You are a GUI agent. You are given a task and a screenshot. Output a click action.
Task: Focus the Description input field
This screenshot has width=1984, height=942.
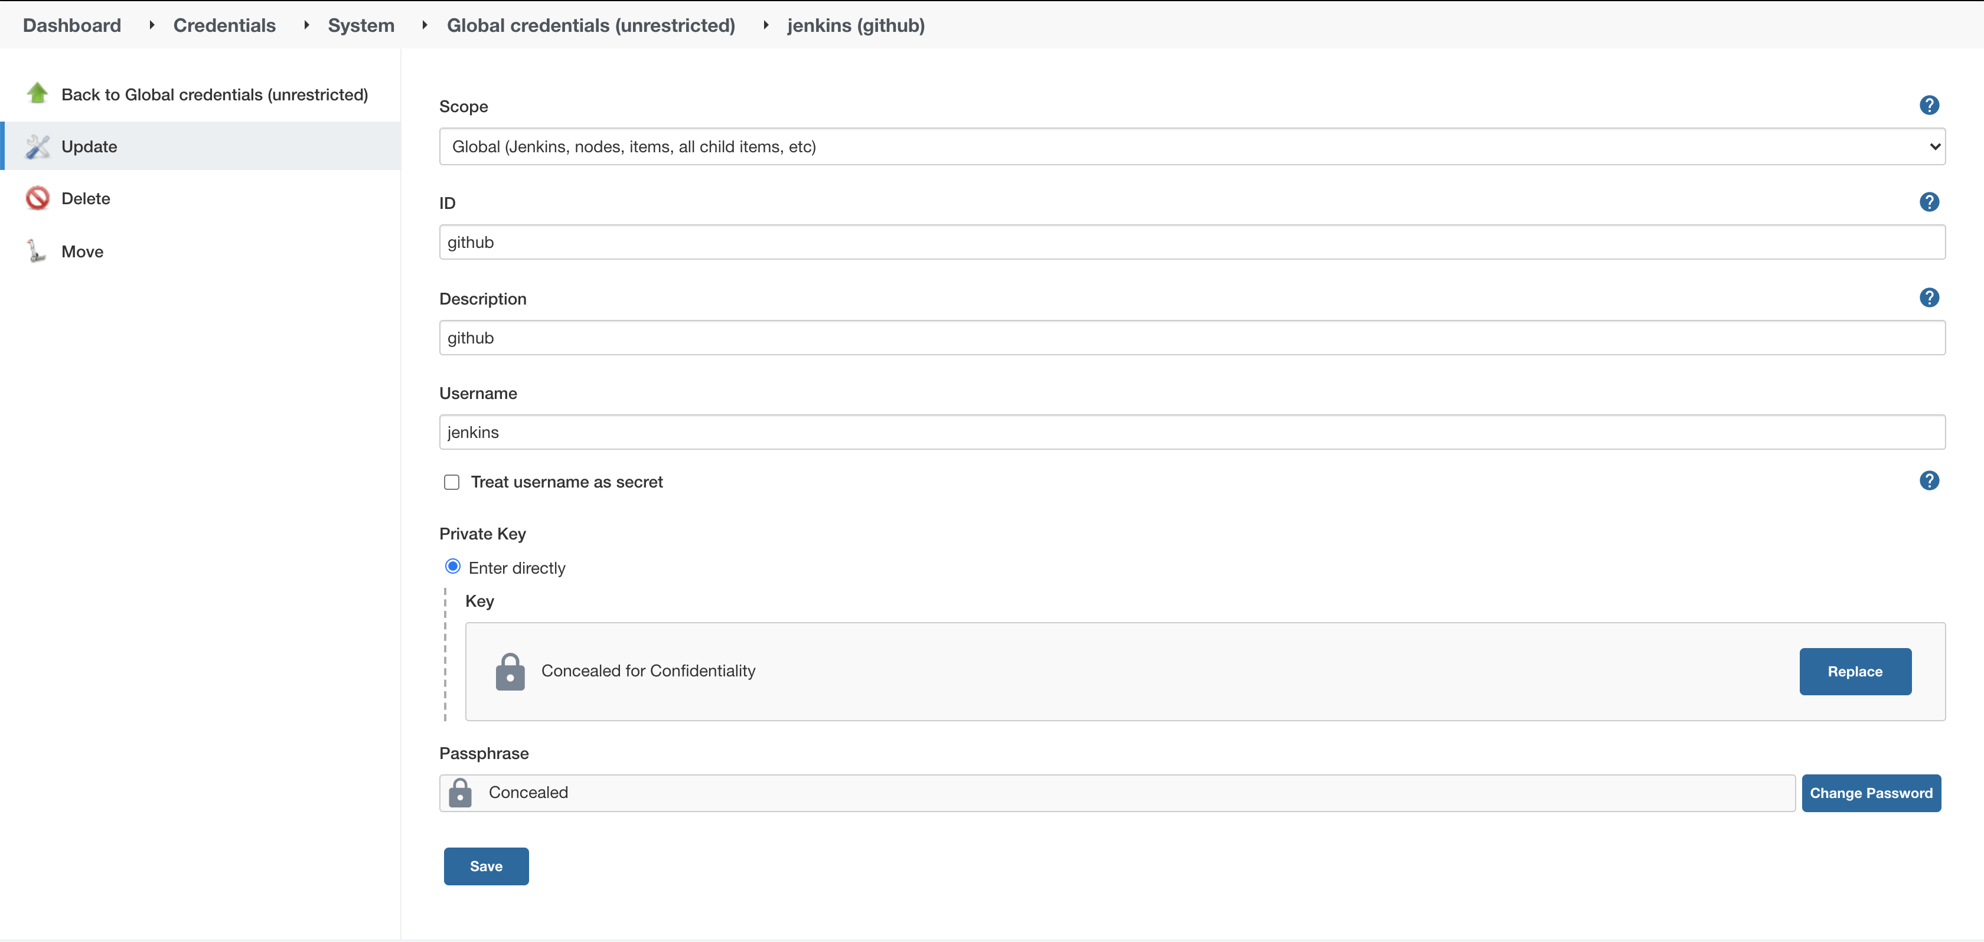click(1192, 338)
